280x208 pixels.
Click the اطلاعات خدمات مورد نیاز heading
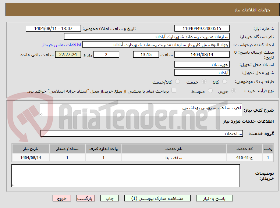click(x=248, y=121)
